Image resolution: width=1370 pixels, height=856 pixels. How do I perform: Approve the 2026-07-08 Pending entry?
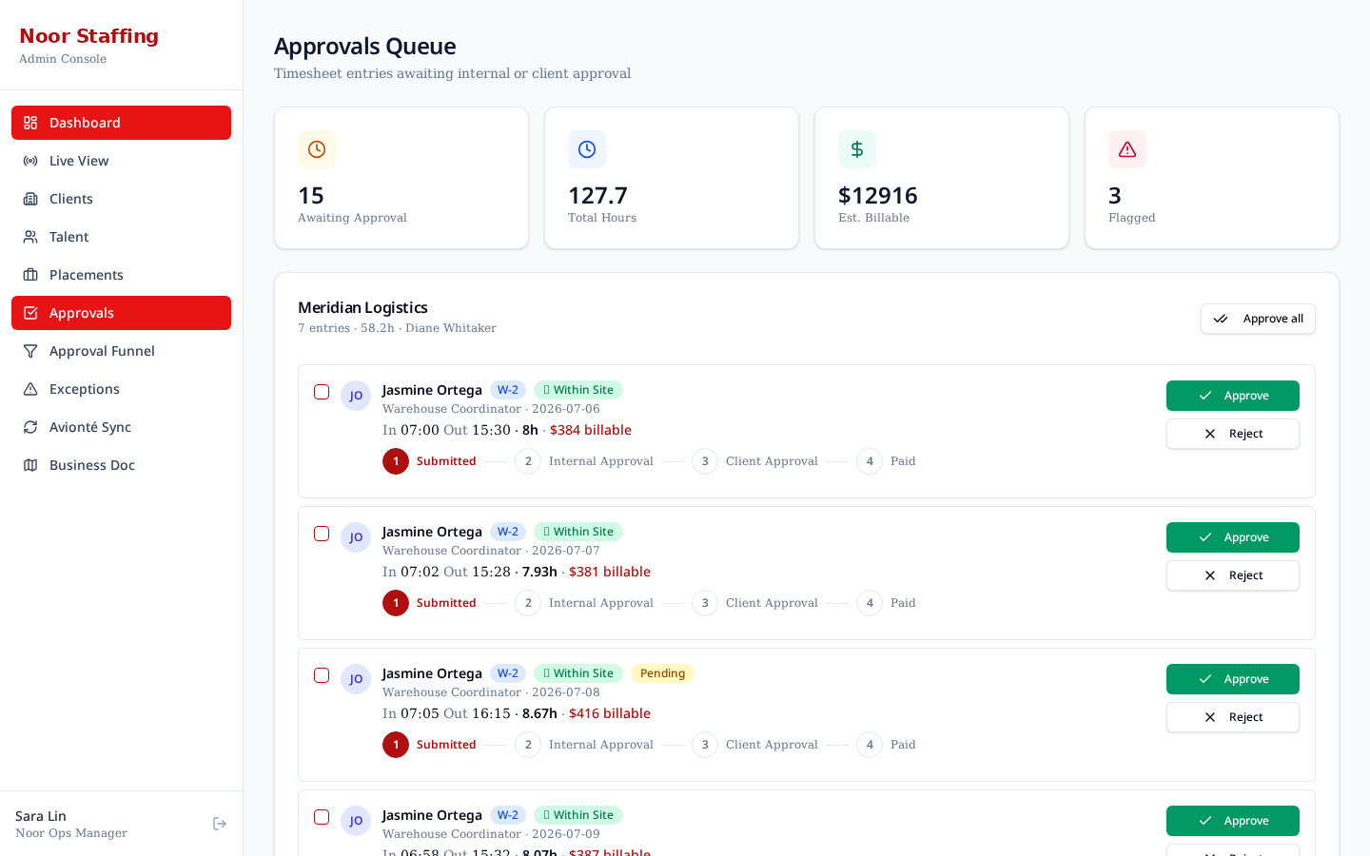[1233, 679]
